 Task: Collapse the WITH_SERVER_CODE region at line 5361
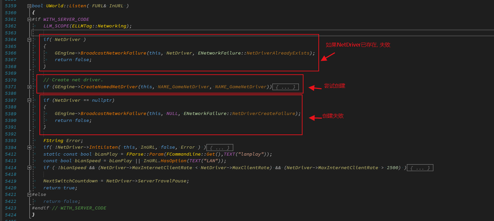(x=29, y=19)
